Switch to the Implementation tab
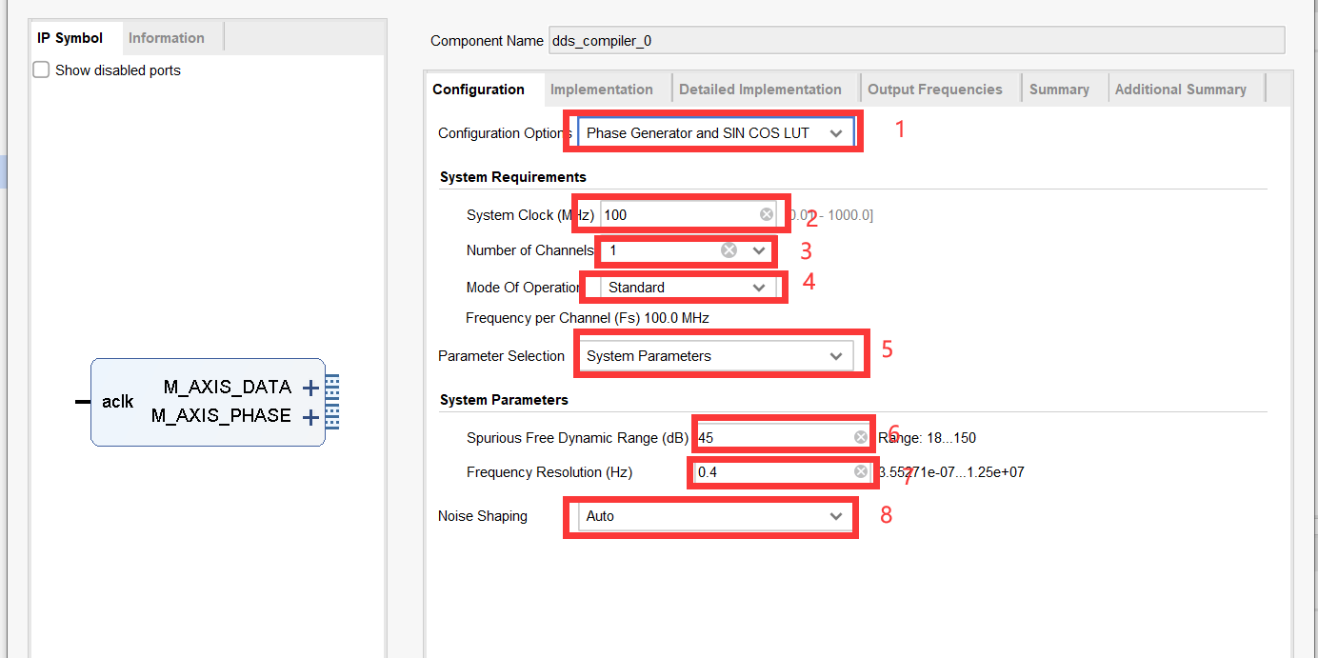Viewport: 1318px width, 658px height. coord(602,90)
